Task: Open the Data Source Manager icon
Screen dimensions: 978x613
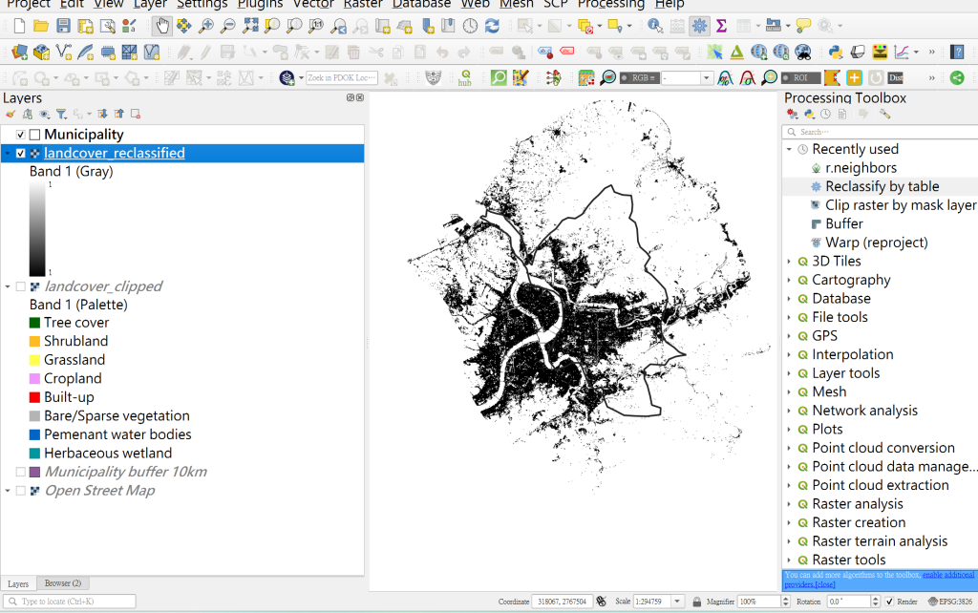Action: pos(19,52)
